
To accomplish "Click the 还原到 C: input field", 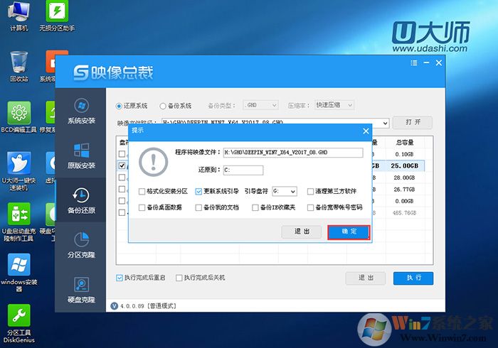I will (x=243, y=170).
